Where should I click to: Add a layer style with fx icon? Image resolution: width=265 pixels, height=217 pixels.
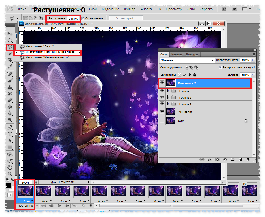click(x=210, y=159)
